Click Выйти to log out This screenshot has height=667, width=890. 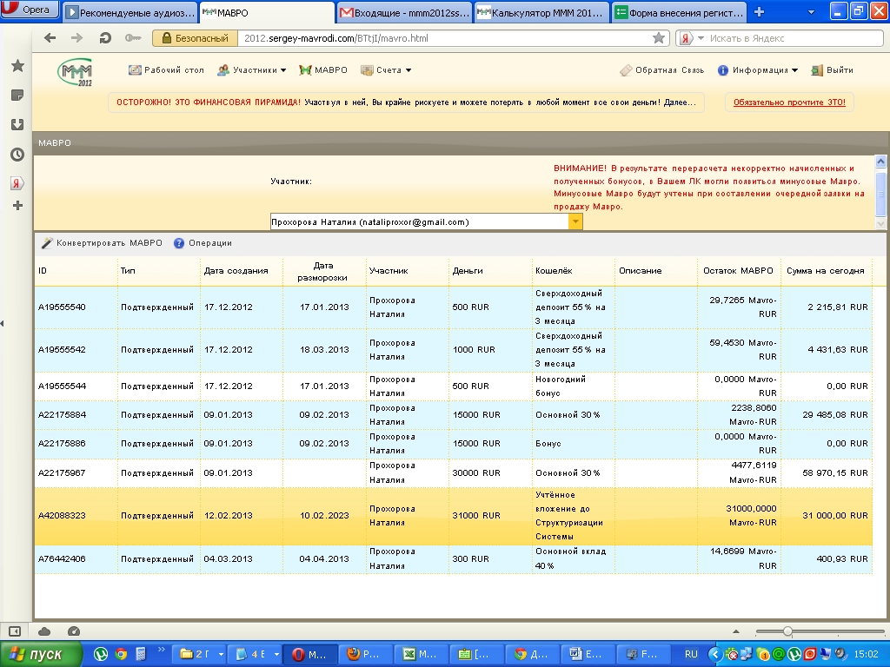(833, 70)
